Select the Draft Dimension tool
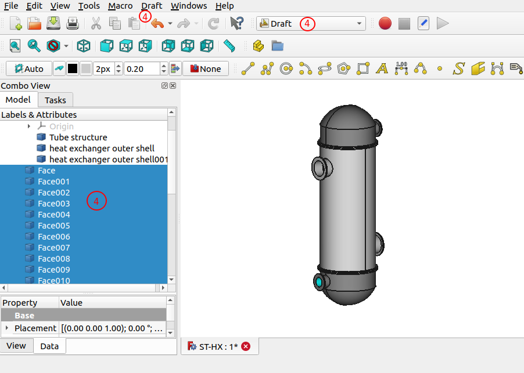 tap(401, 68)
